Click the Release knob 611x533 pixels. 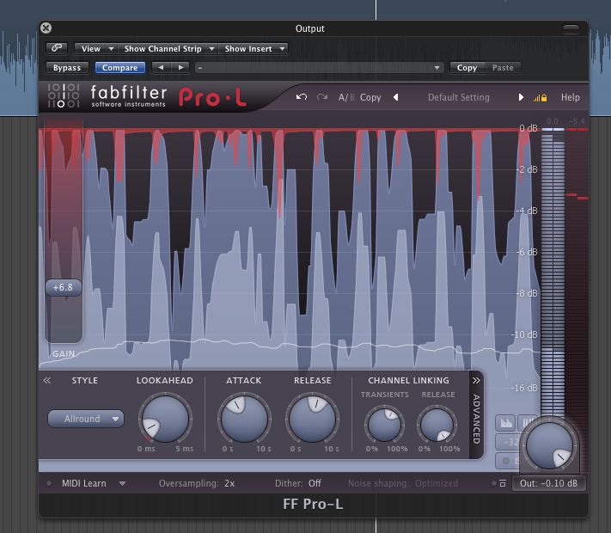pyautogui.click(x=312, y=420)
